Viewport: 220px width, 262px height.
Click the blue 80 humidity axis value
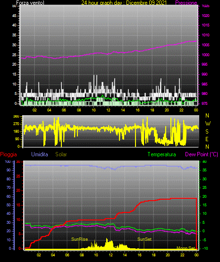click(8, 179)
